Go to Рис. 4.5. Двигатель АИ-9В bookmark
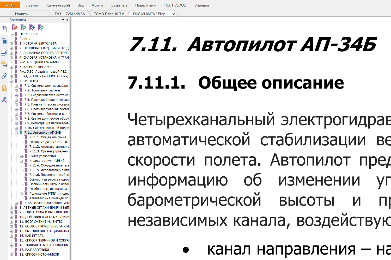 click(39, 62)
